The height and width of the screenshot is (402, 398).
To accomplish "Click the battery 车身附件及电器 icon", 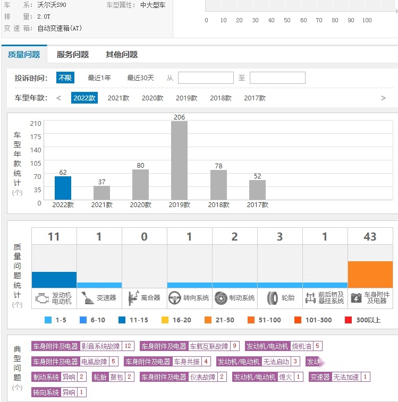I will point(356,298).
